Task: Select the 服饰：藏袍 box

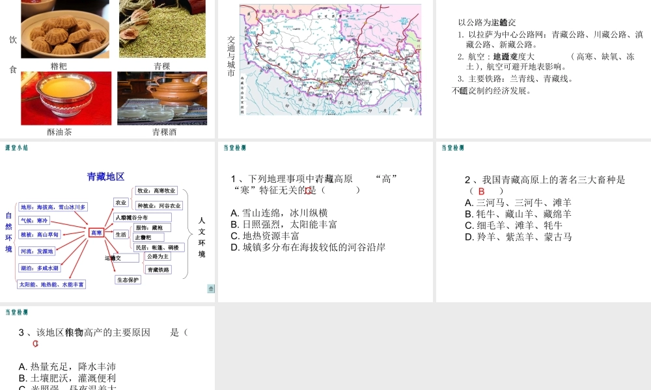Action: coord(152,227)
